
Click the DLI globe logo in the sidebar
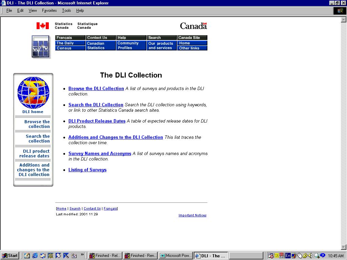(x=33, y=93)
